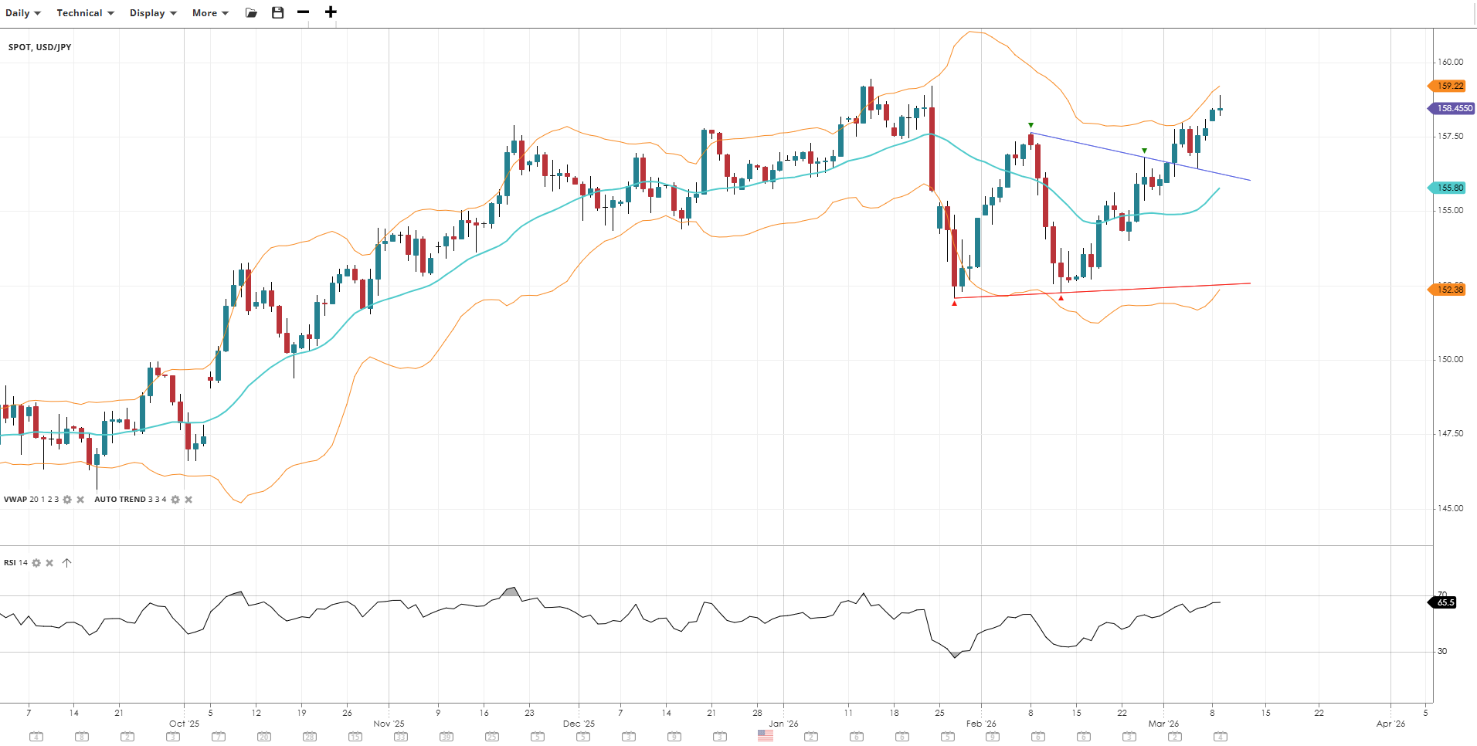Click the save chart floppy icon

(x=278, y=12)
